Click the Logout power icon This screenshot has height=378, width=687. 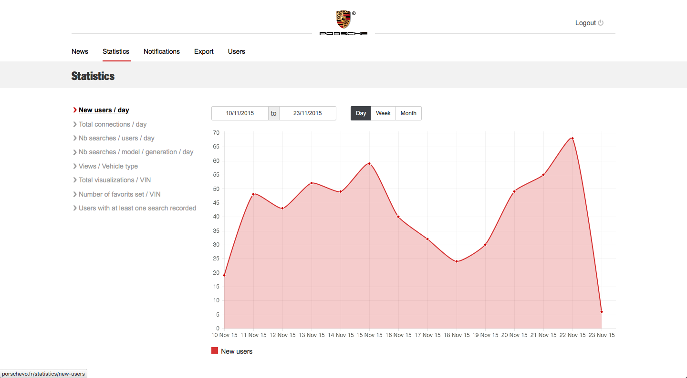pos(601,23)
